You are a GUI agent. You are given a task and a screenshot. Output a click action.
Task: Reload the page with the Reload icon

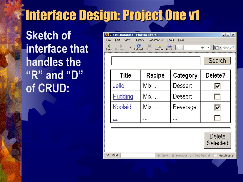coord(138,47)
